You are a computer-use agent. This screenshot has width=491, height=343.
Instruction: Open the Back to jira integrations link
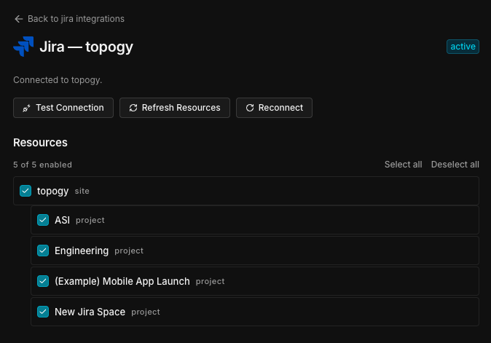tap(69, 19)
